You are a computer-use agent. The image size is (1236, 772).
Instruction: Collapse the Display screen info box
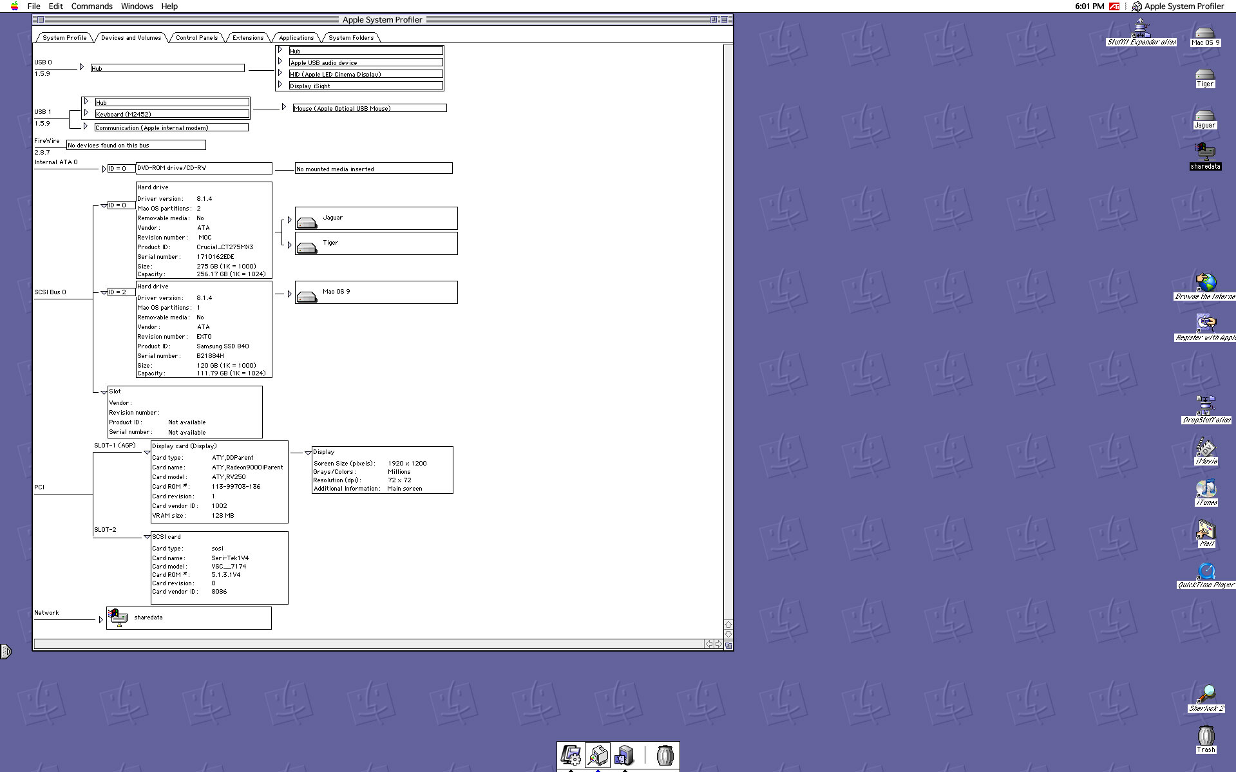click(308, 453)
